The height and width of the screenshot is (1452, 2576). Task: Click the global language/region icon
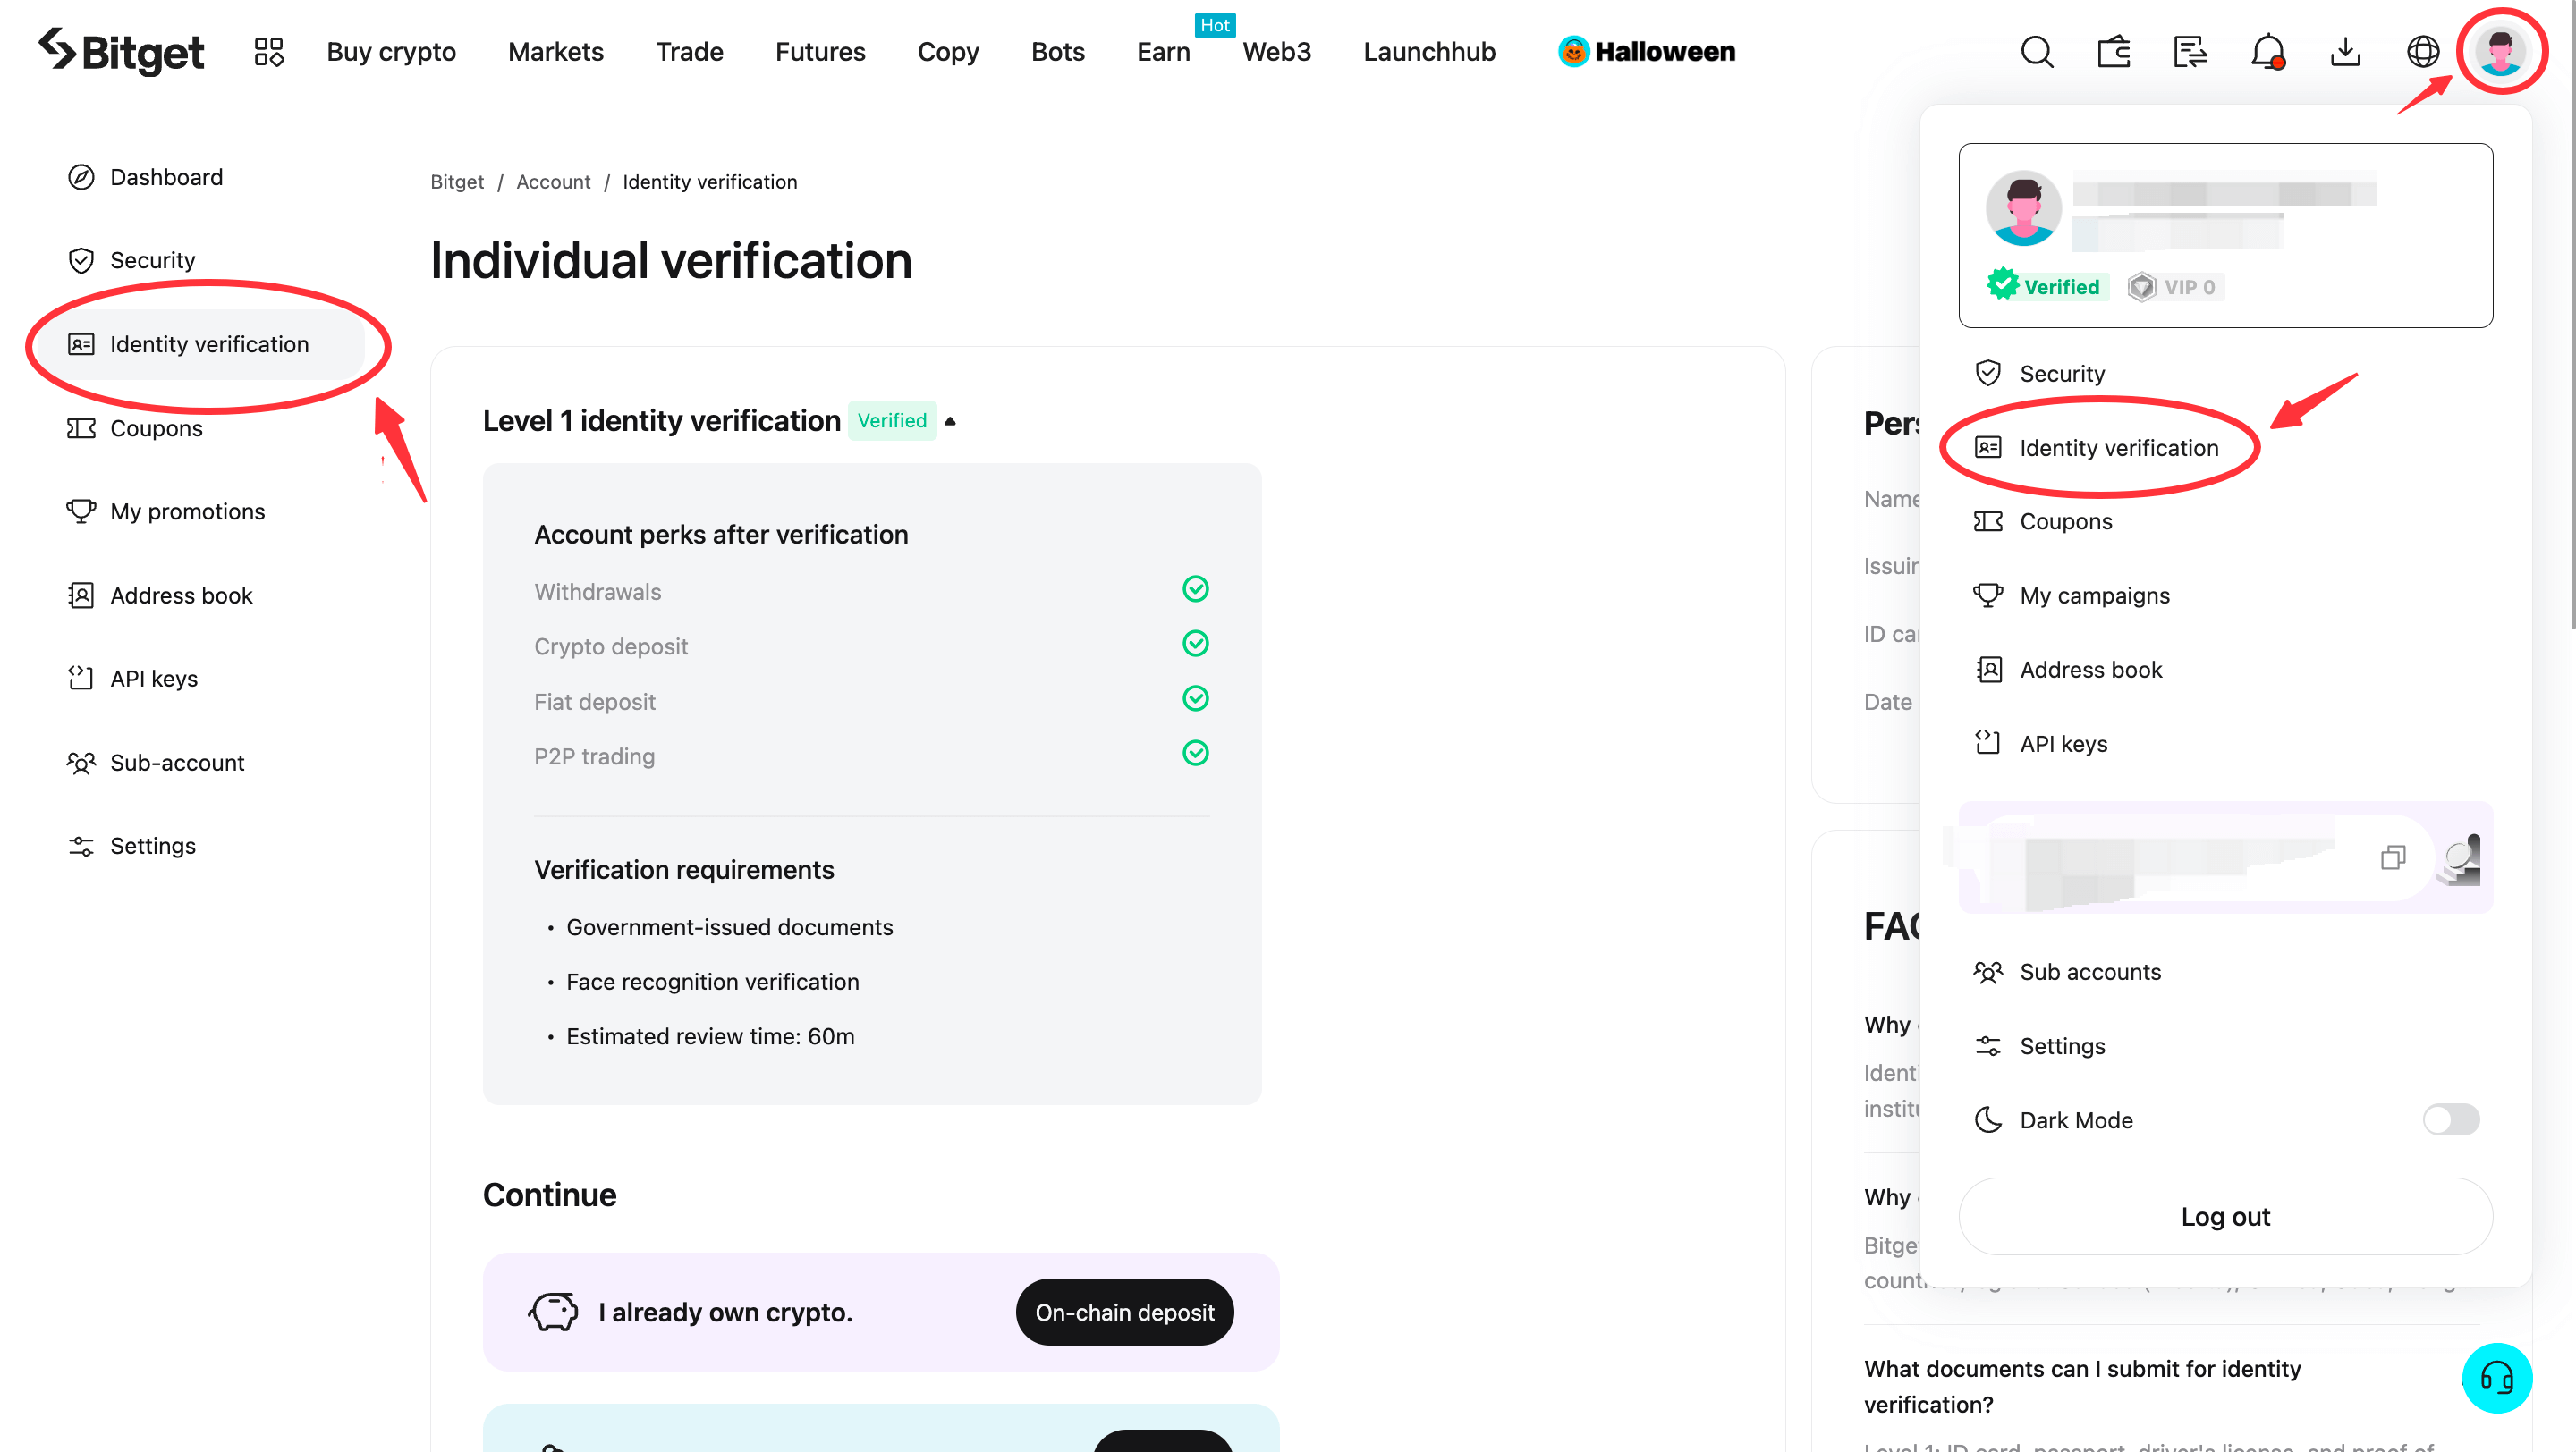click(2424, 49)
